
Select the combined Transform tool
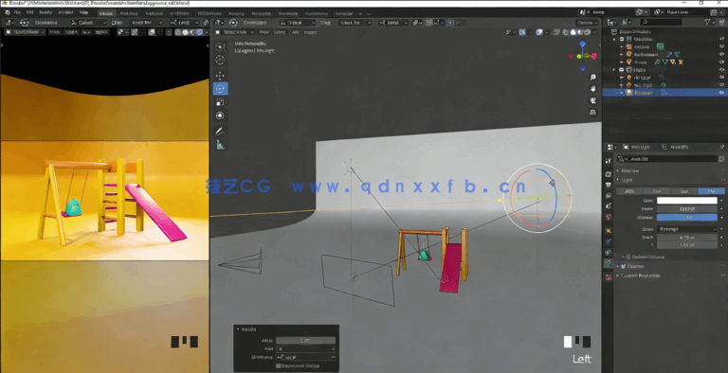[x=220, y=115]
